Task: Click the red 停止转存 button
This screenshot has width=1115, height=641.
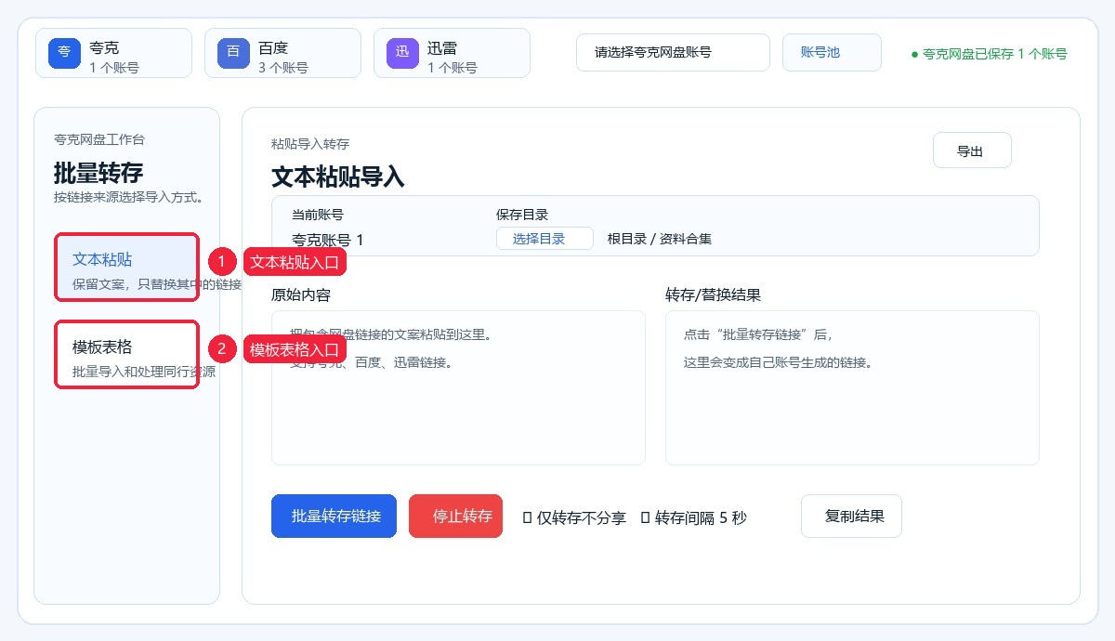Action: 455,517
